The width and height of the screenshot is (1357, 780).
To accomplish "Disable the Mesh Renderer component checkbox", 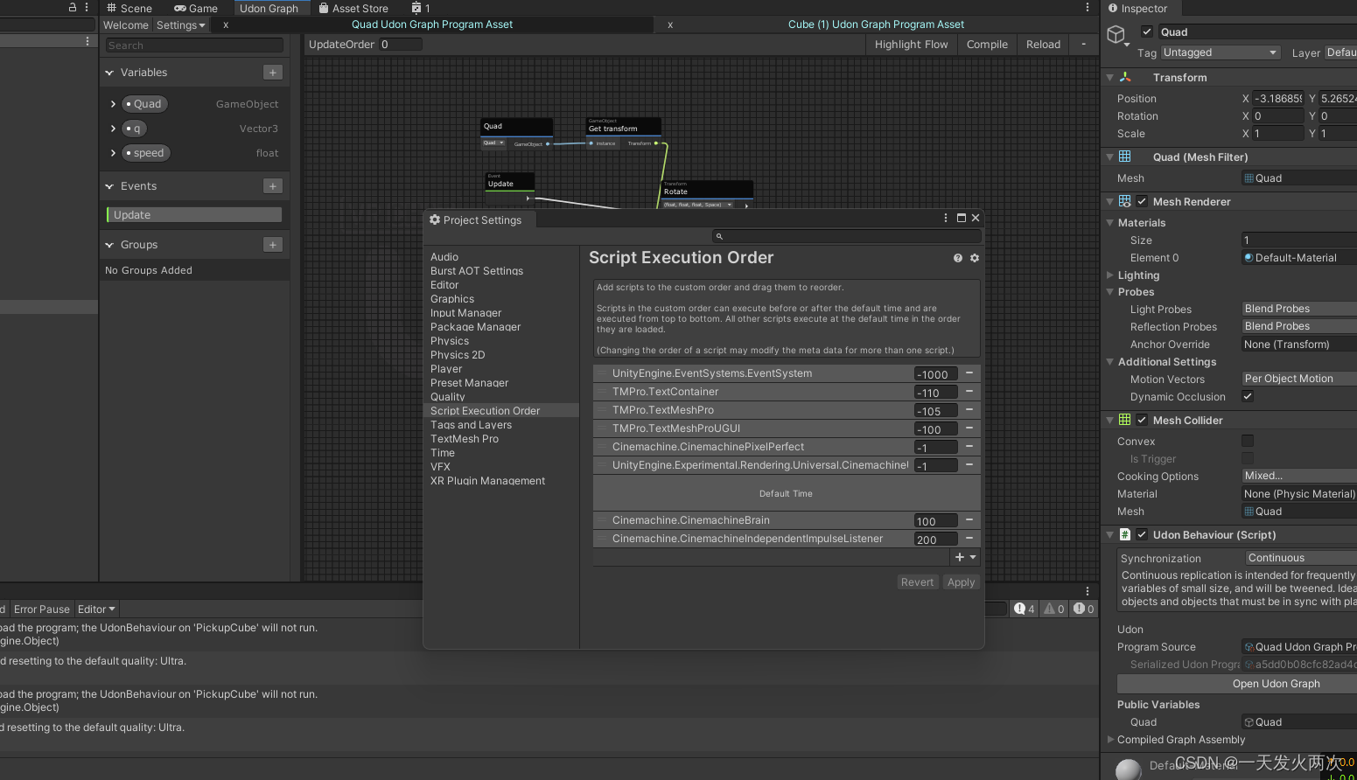I will (1142, 201).
